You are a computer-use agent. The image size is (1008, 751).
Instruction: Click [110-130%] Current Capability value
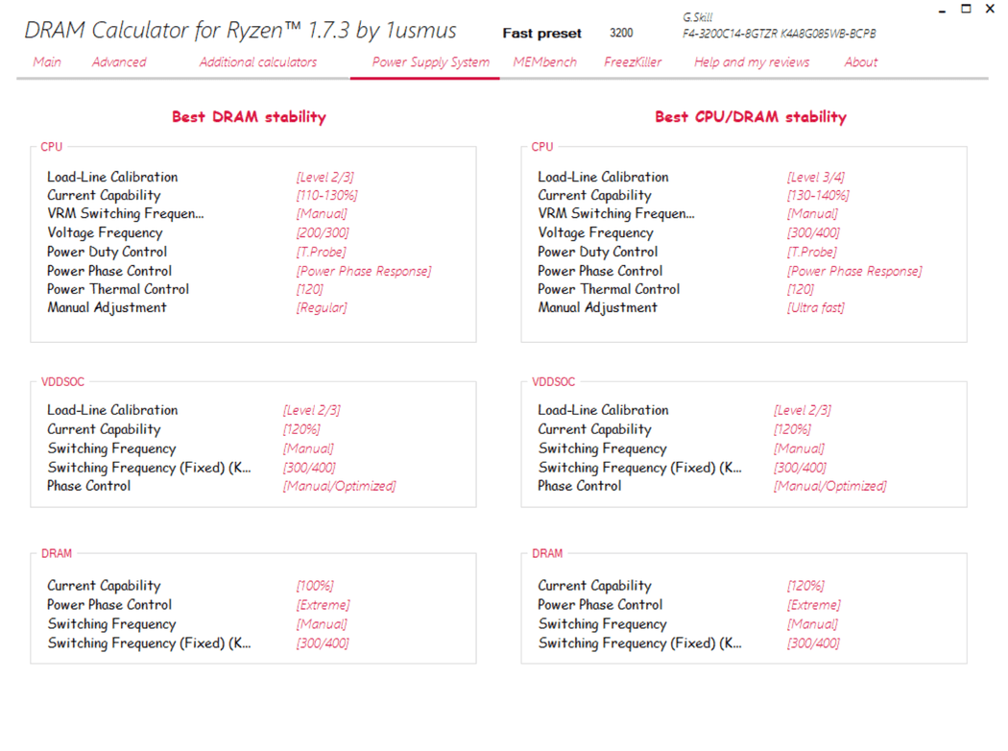(326, 196)
